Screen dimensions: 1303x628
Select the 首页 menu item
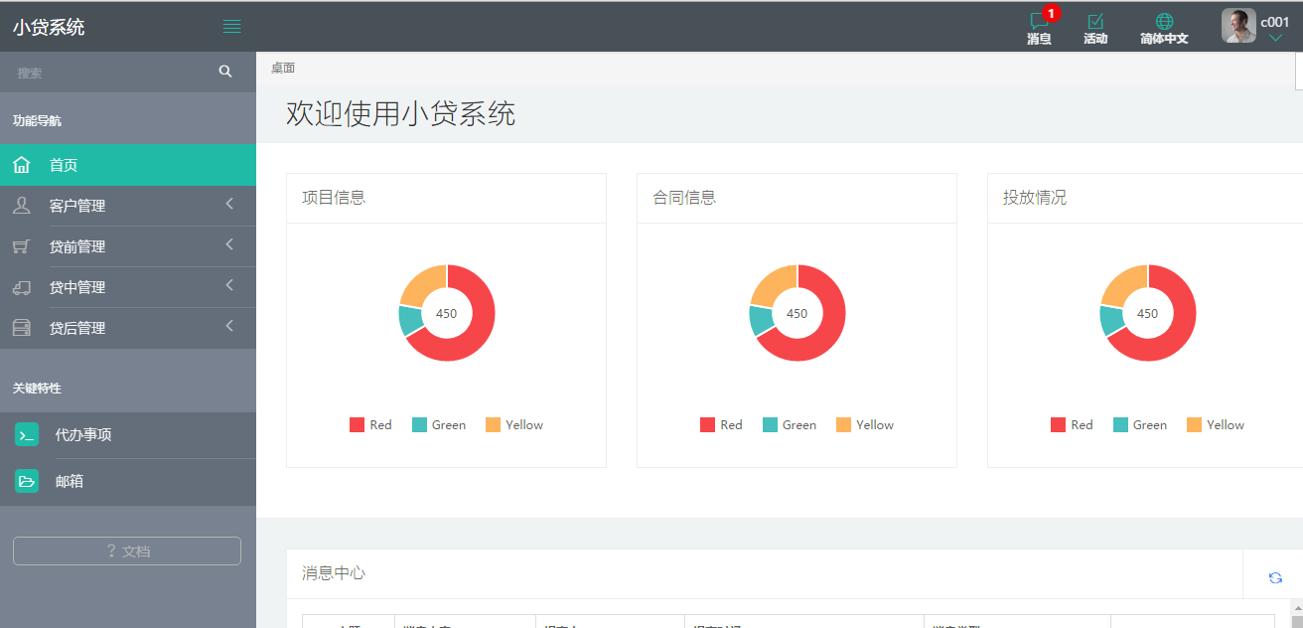pyautogui.click(x=128, y=165)
